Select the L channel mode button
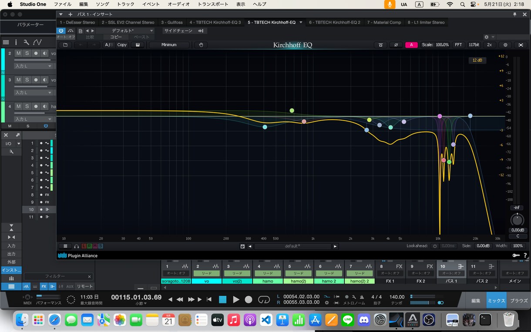 (84, 246)
